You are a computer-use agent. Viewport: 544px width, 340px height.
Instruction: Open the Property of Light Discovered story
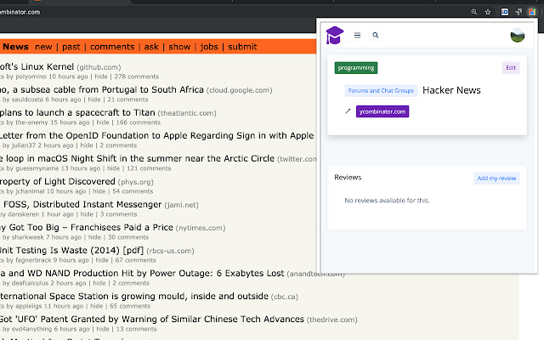click(58, 181)
